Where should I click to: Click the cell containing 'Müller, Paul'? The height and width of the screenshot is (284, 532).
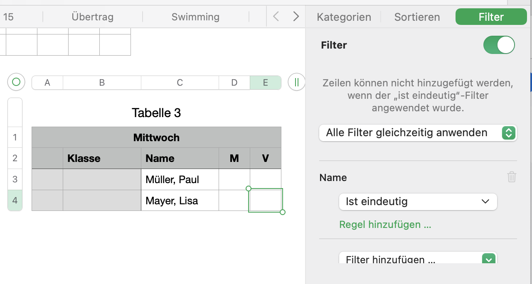point(180,180)
